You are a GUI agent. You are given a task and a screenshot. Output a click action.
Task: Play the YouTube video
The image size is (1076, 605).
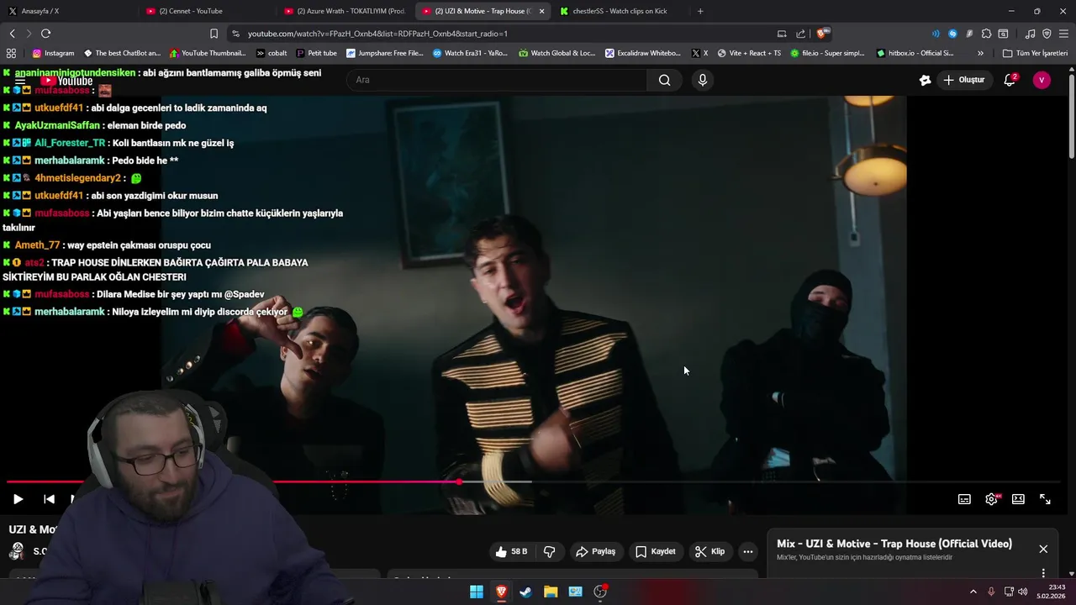(18, 499)
